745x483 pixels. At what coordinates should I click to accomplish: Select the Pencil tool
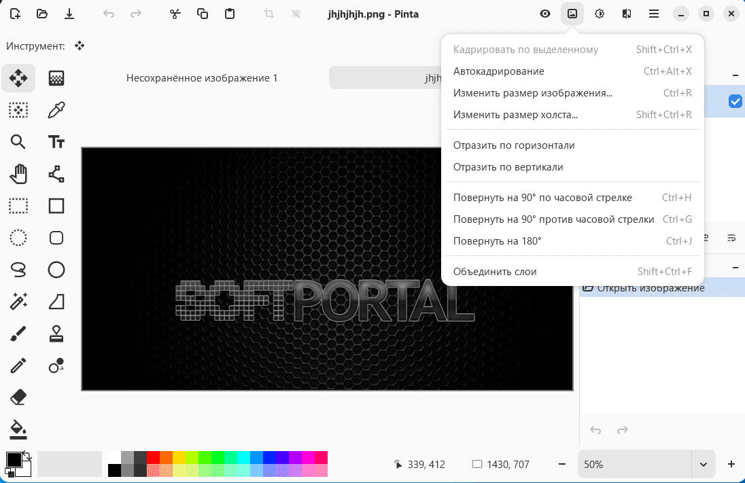(18, 365)
